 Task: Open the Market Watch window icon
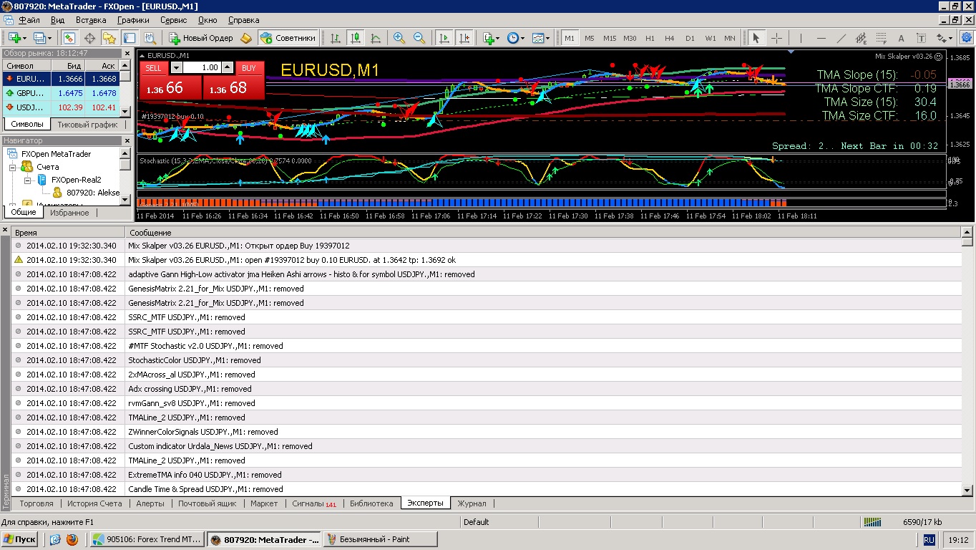tap(69, 38)
